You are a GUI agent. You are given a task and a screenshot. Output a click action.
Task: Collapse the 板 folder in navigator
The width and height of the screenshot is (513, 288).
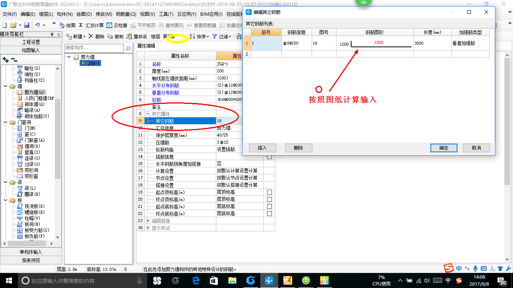6,200
